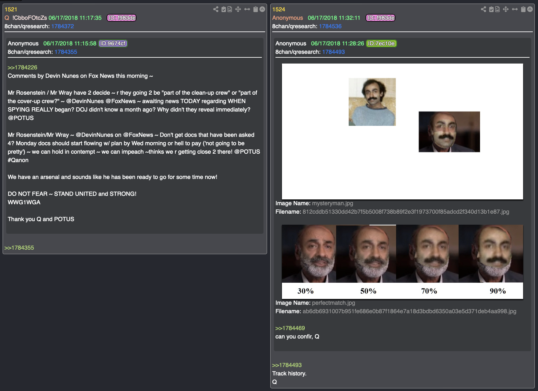Viewport: 538px width, 391px height.
Task: Click the 812cddb5... filename hash
Action: [406, 212]
